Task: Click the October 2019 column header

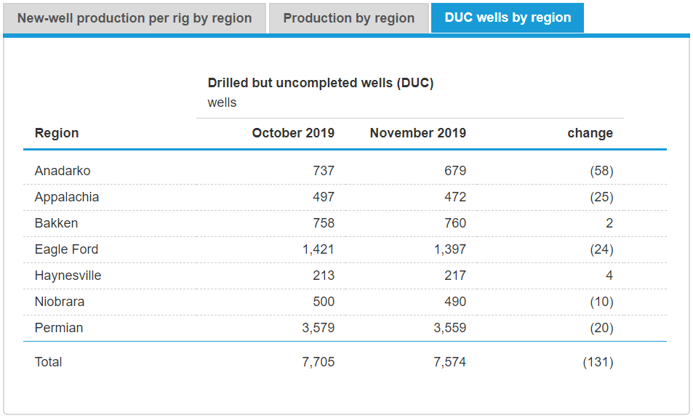Action: click(x=293, y=133)
